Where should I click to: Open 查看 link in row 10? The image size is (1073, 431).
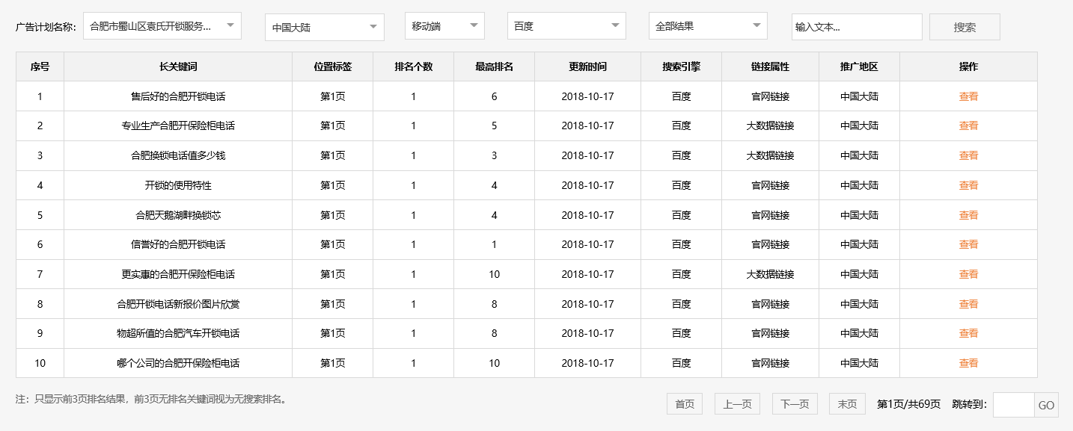968,363
